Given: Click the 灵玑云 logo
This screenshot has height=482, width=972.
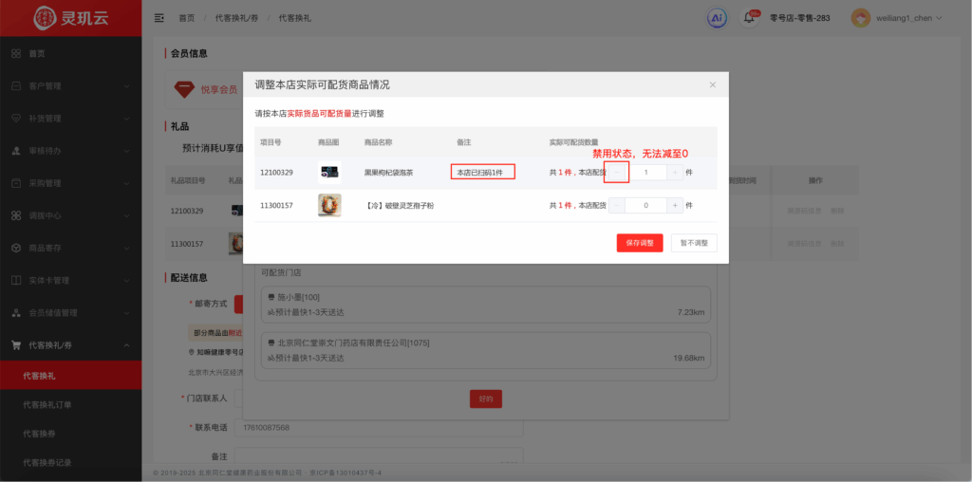Looking at the screenshot, I should click(x=70, y=17).
